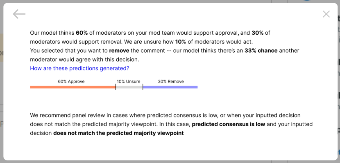Open 'How are these predictions generated?' link
The height and width of the screenshot is (163, 340).
click(x=79, y=68)
